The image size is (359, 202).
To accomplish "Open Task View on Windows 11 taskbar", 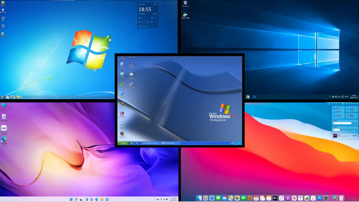I will (x=81, y=199).
